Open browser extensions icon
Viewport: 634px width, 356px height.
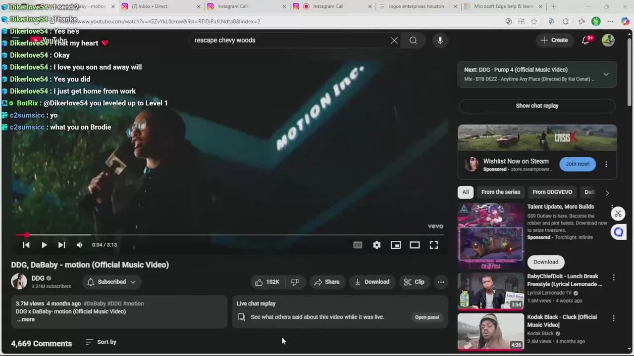coord(566,21)
